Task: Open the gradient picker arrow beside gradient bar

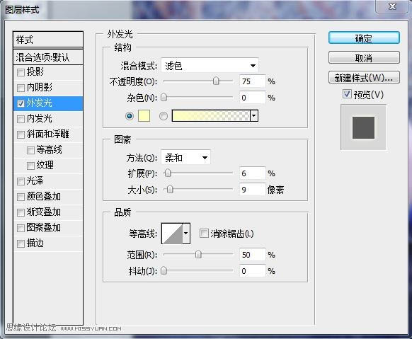Action: point(254,115)
